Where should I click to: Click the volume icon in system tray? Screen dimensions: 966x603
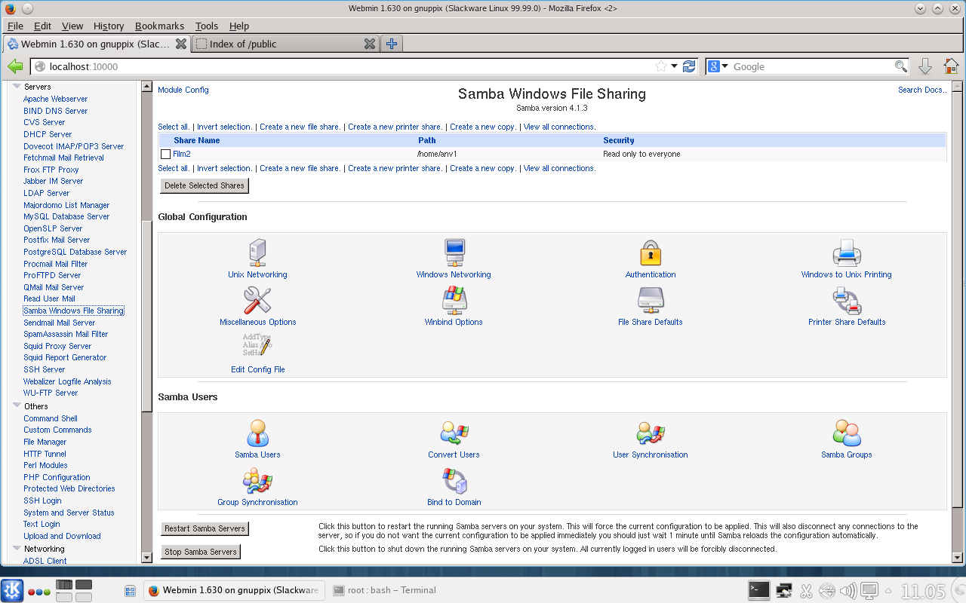848,590
